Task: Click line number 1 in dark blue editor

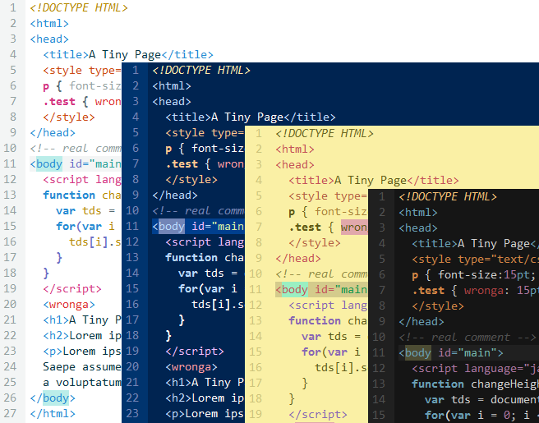Action: pyautogui.click(x=135, y=71)
